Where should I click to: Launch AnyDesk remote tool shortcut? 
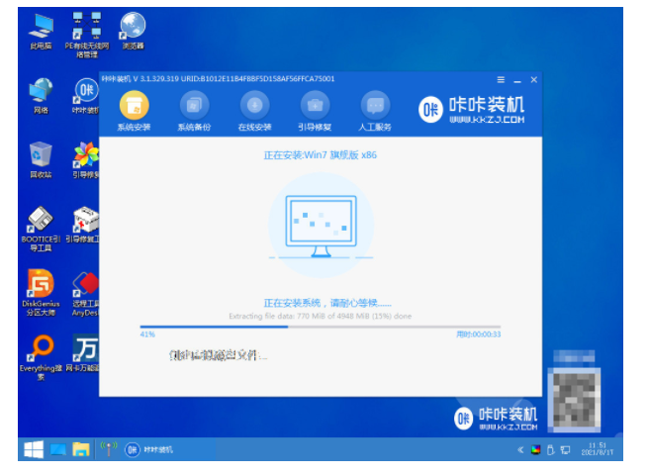86,287
